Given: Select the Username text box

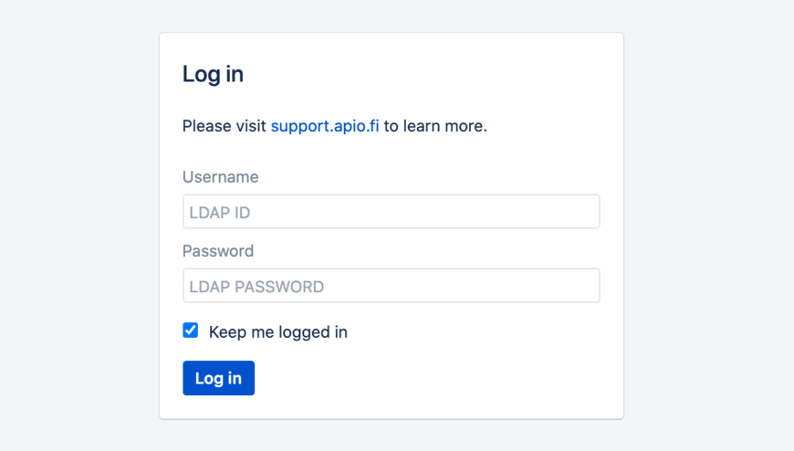Looking at the screenshot, I should tap(391, 212).
